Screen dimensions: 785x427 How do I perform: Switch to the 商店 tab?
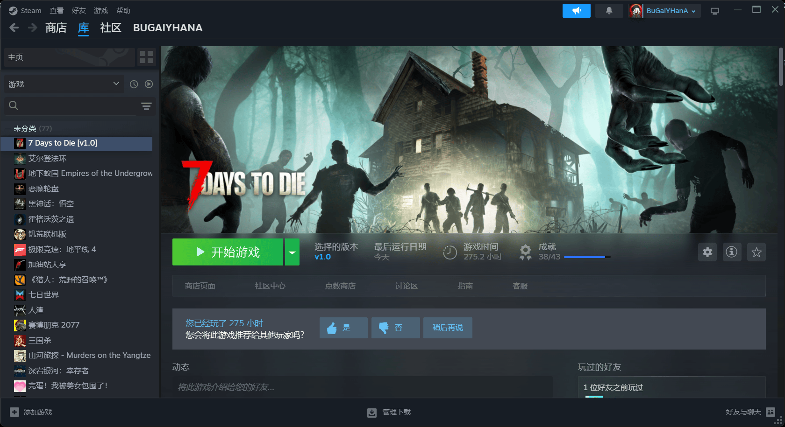click(x=56, y=28)
